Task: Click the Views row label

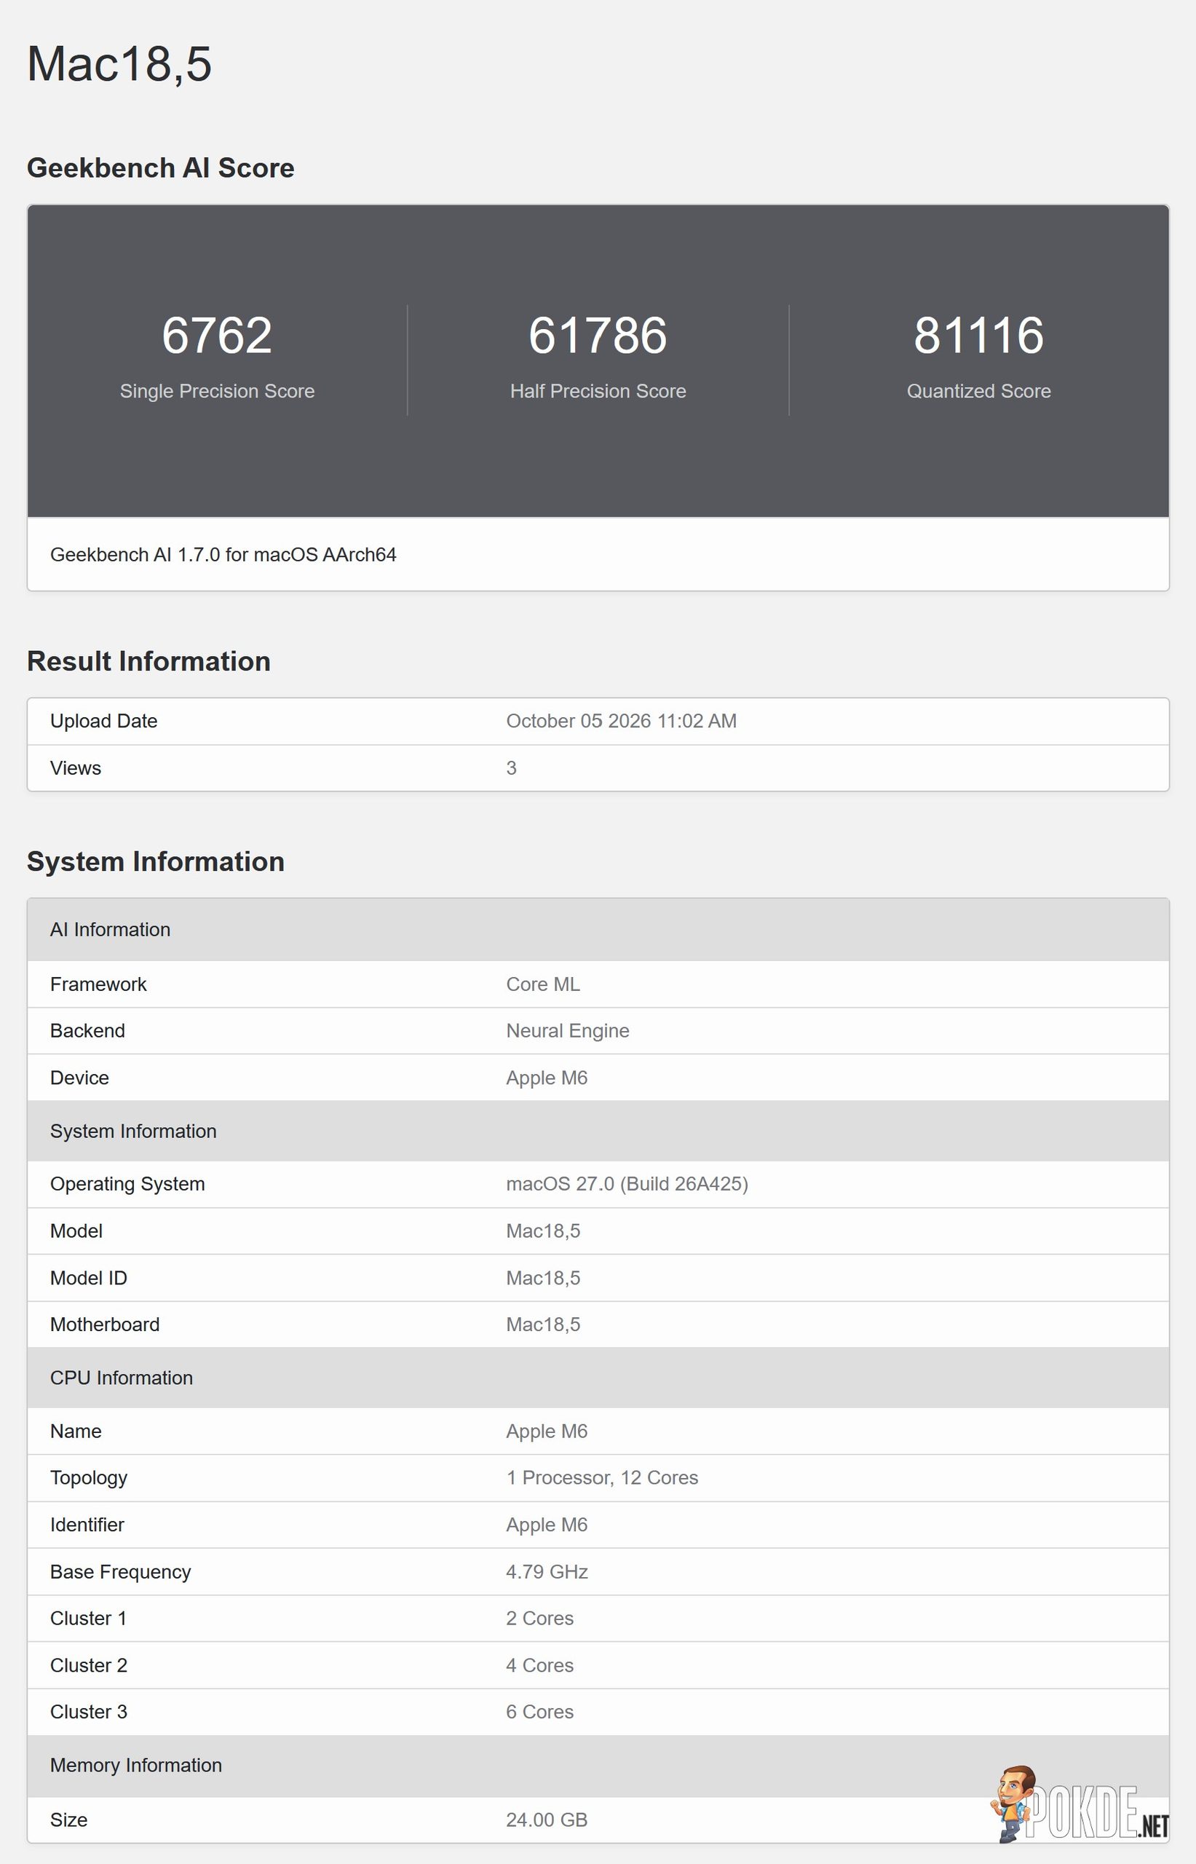Action: [x=76, y=768]
